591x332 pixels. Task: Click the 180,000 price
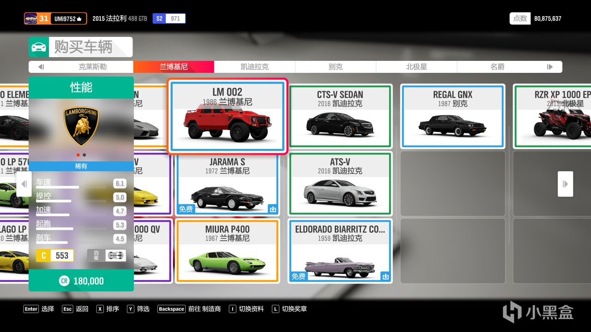tap(89, 281)
